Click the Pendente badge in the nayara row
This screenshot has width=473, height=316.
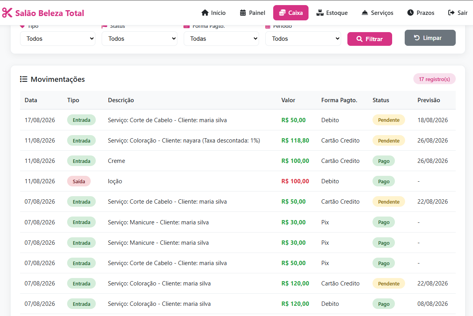389,141
